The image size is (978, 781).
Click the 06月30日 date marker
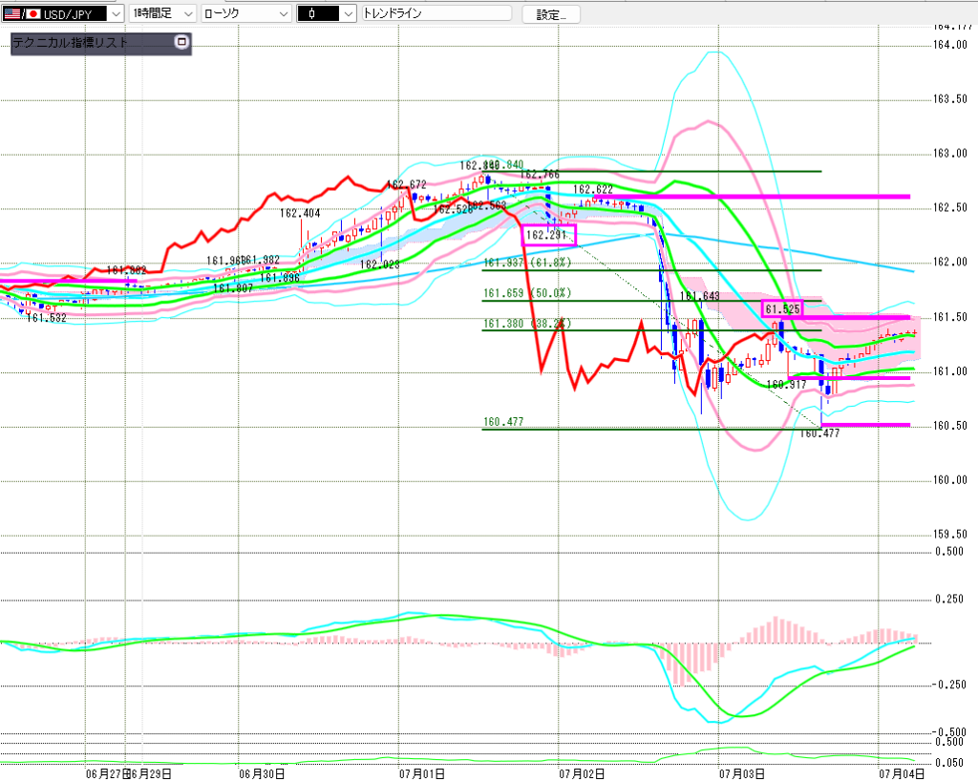tap(262, 774)
